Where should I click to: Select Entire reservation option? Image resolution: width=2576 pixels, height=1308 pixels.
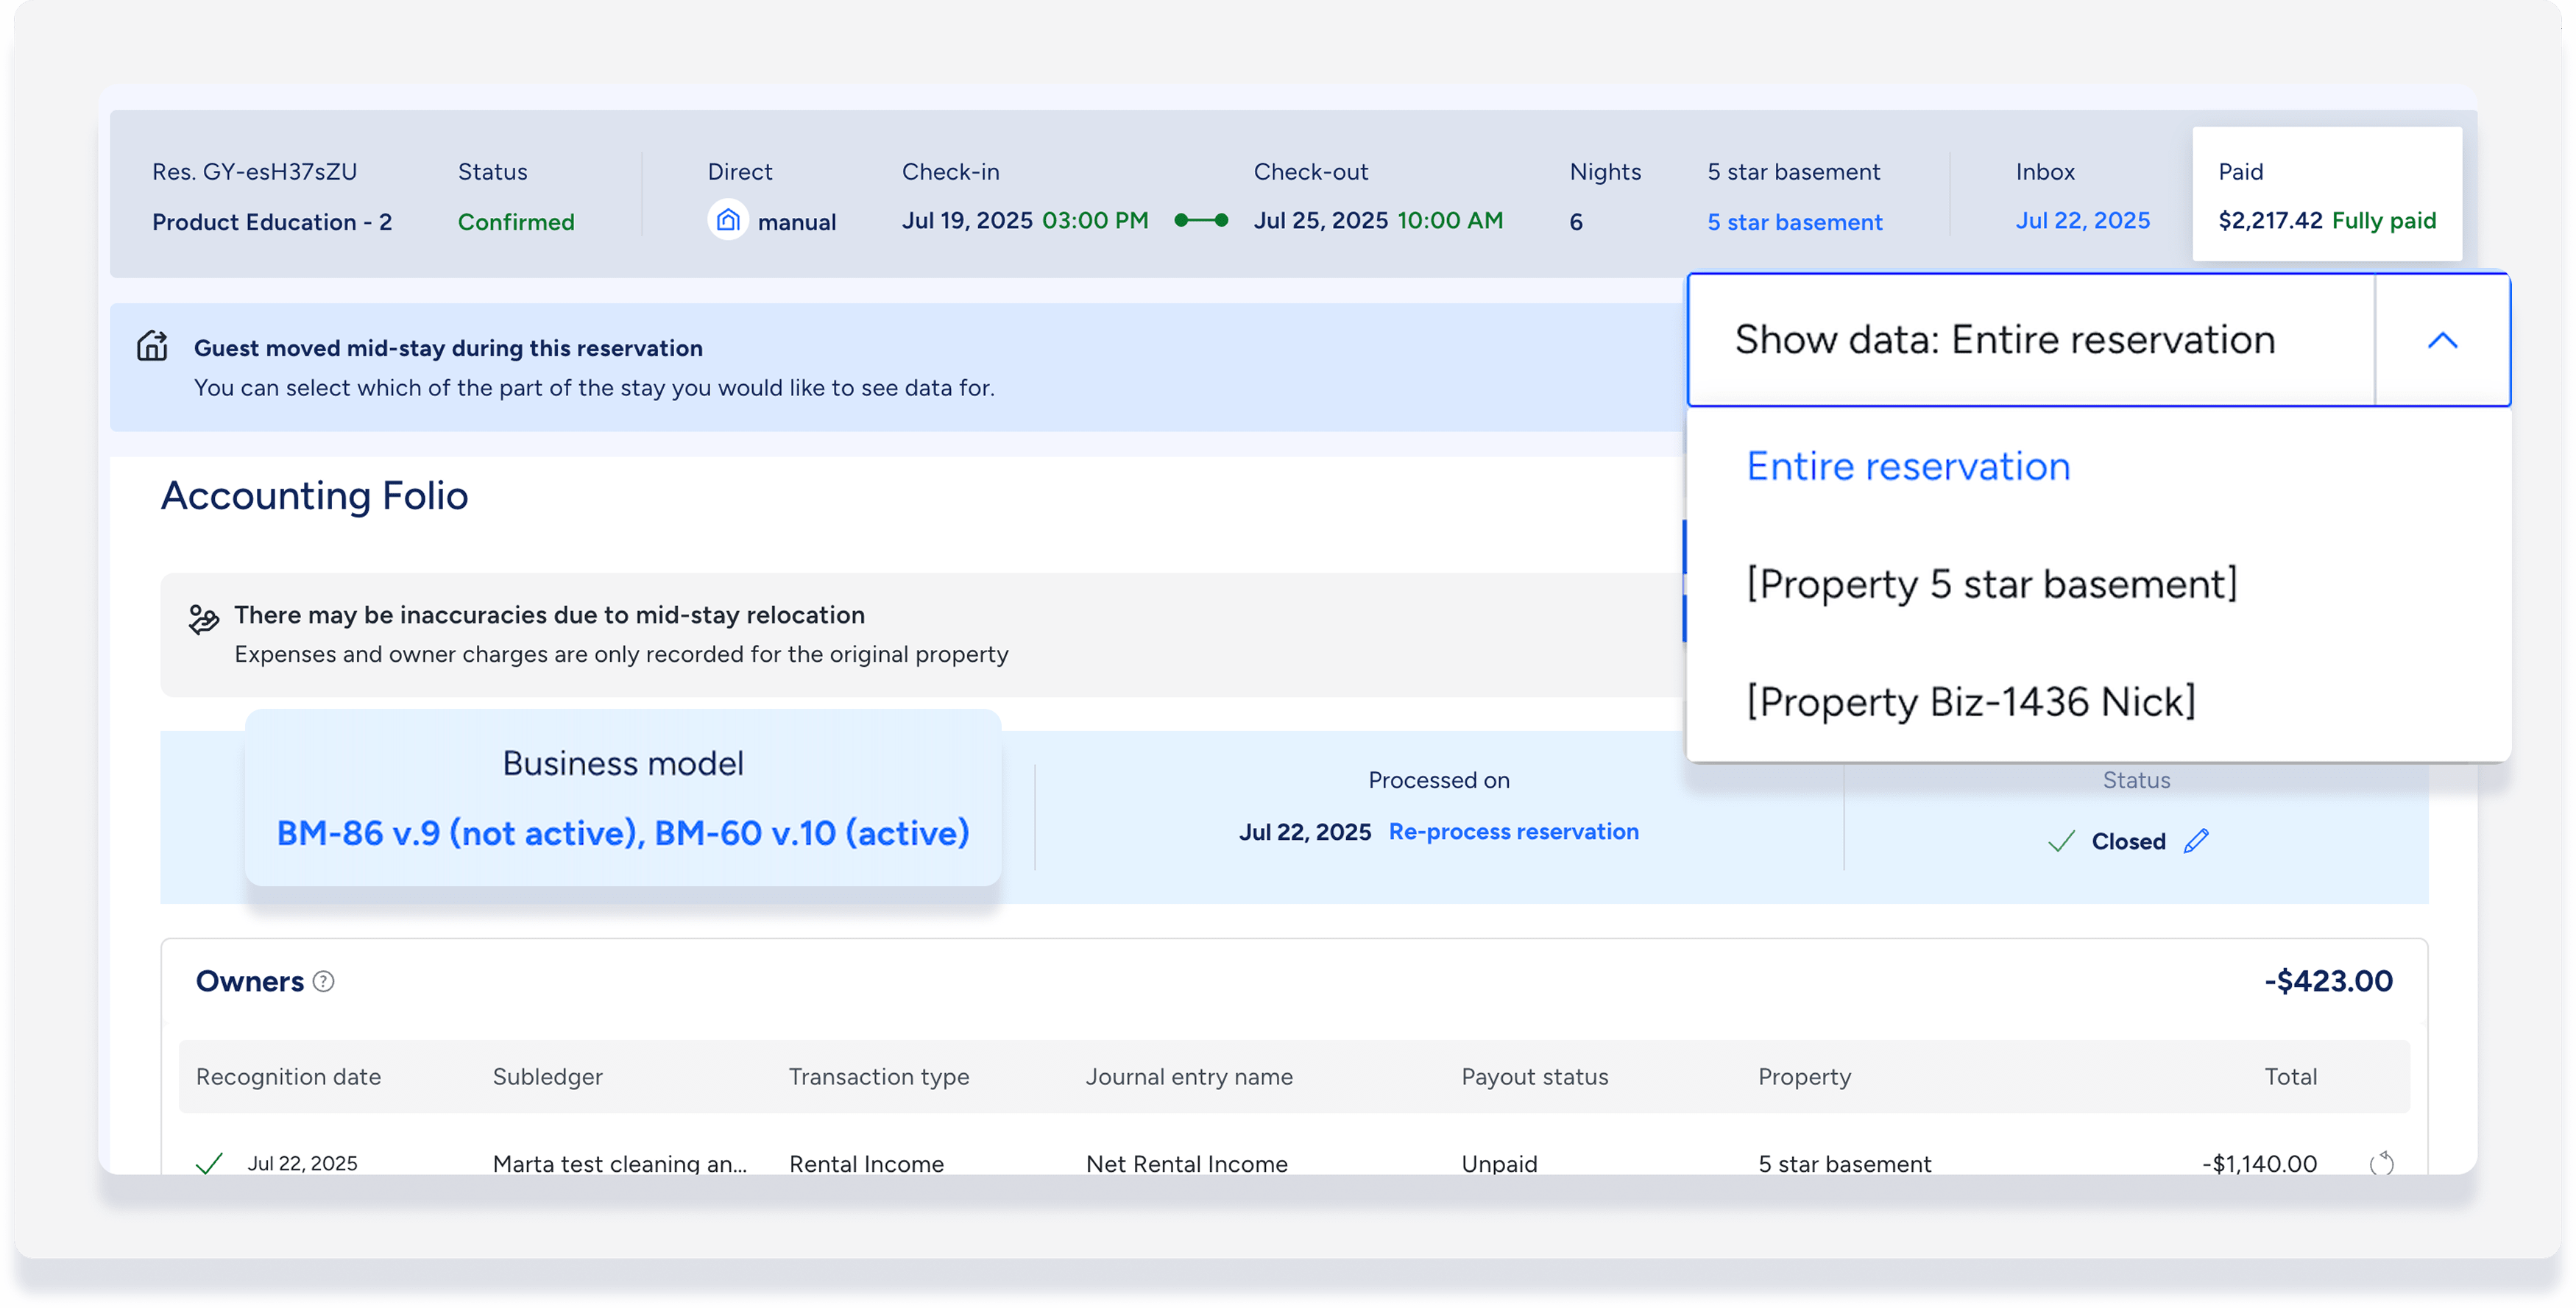pyautogui.click(x=1908, y=466)
